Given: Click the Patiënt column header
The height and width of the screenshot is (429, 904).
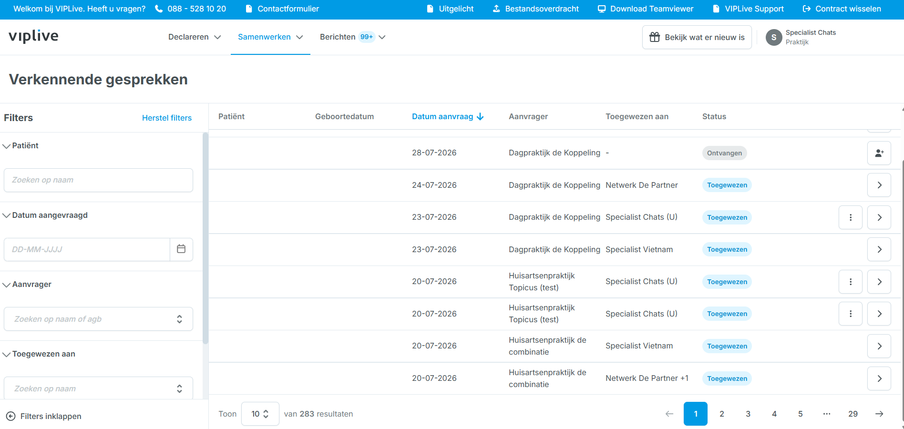Looking at the screenshot, I should point(231,116).
